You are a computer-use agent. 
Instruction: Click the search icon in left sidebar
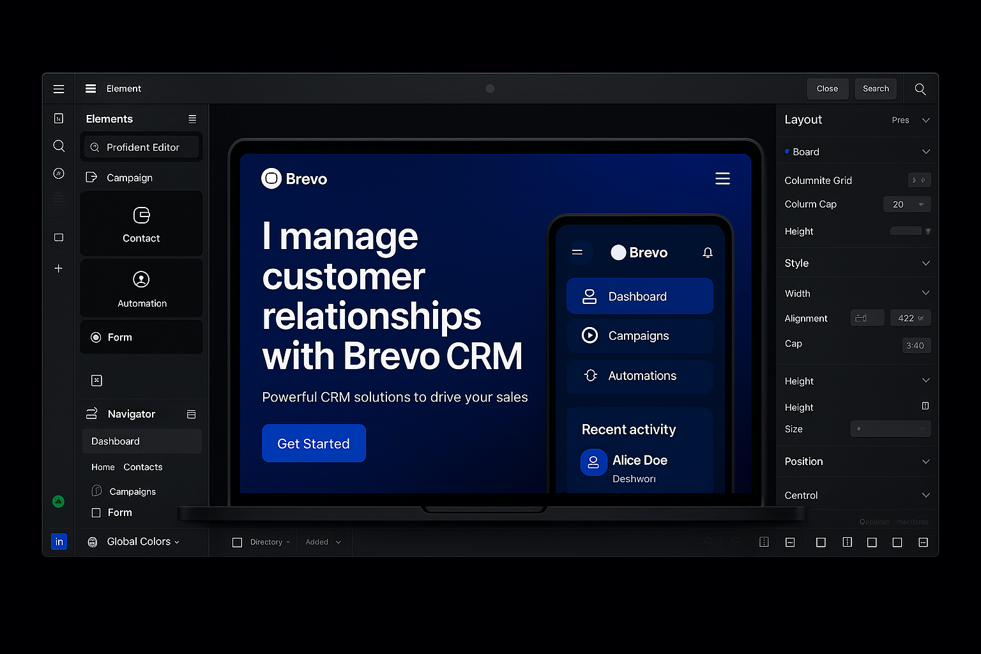(x=59, y=146)
